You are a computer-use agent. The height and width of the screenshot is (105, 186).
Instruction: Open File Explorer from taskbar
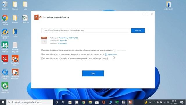point(90,102)
